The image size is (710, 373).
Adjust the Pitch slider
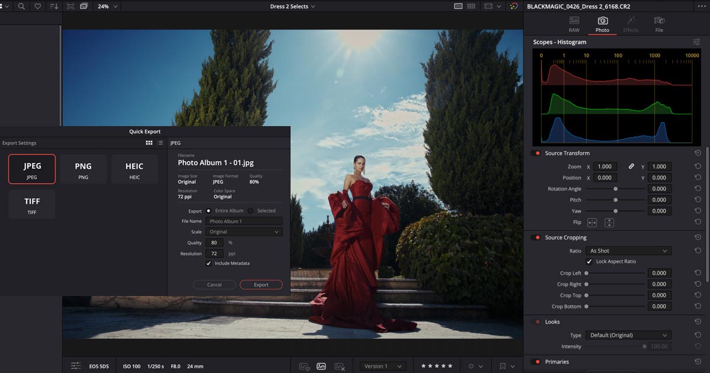pyautogui.click(x=615, y=200)
